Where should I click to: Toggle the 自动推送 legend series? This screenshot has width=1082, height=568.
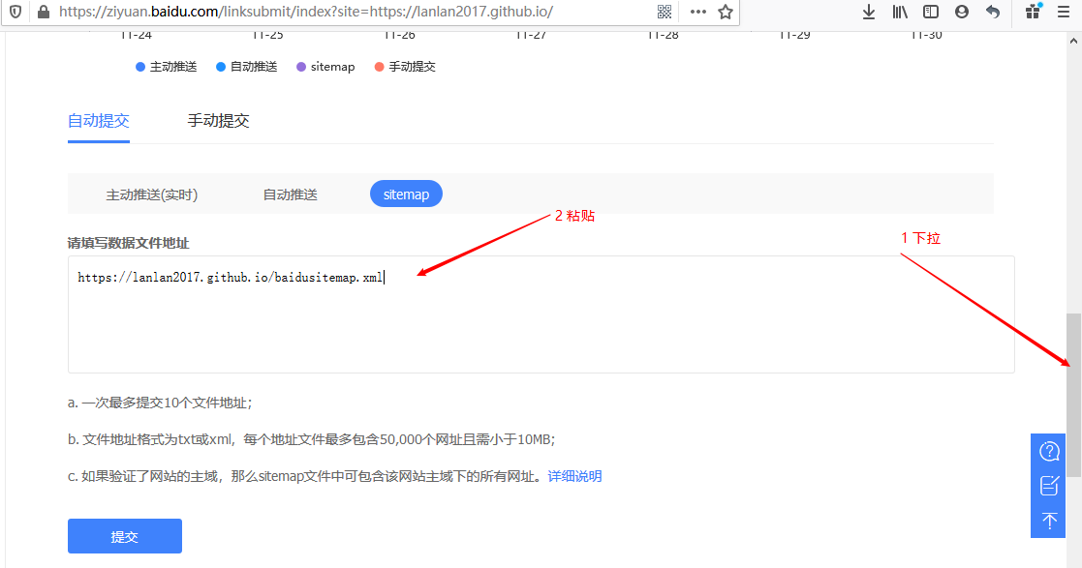[x=246, y=67]
